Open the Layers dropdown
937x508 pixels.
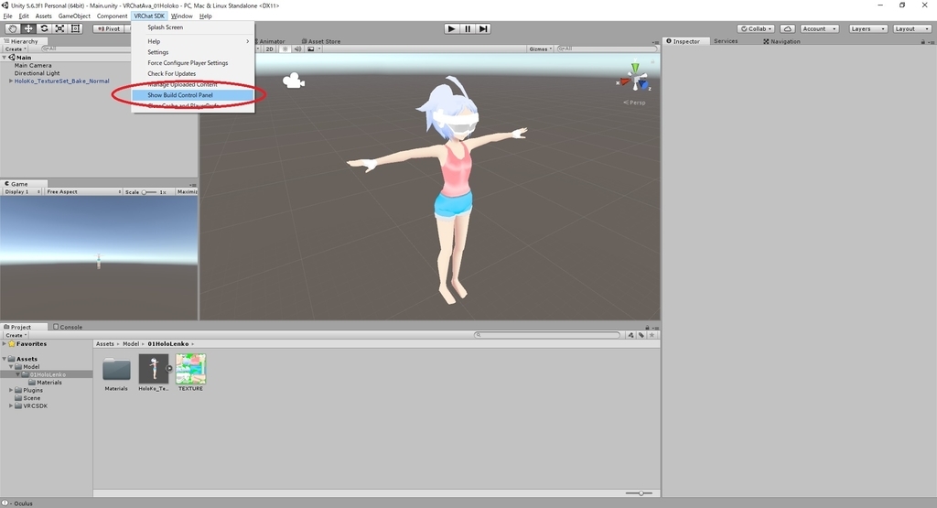pyautogui.click(x=867, y=28)
